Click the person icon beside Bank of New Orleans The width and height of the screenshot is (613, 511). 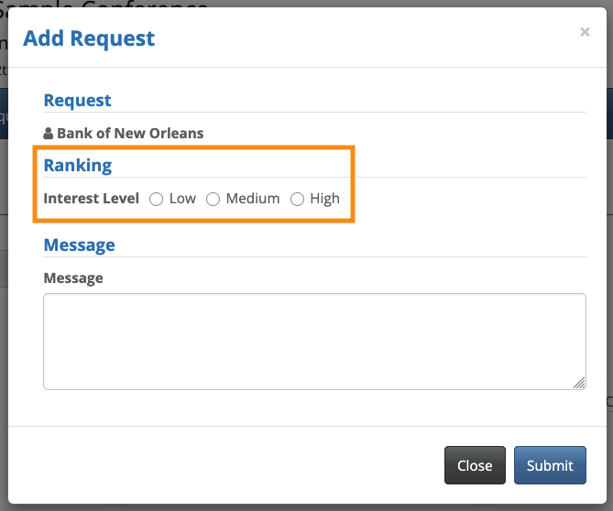49,134
